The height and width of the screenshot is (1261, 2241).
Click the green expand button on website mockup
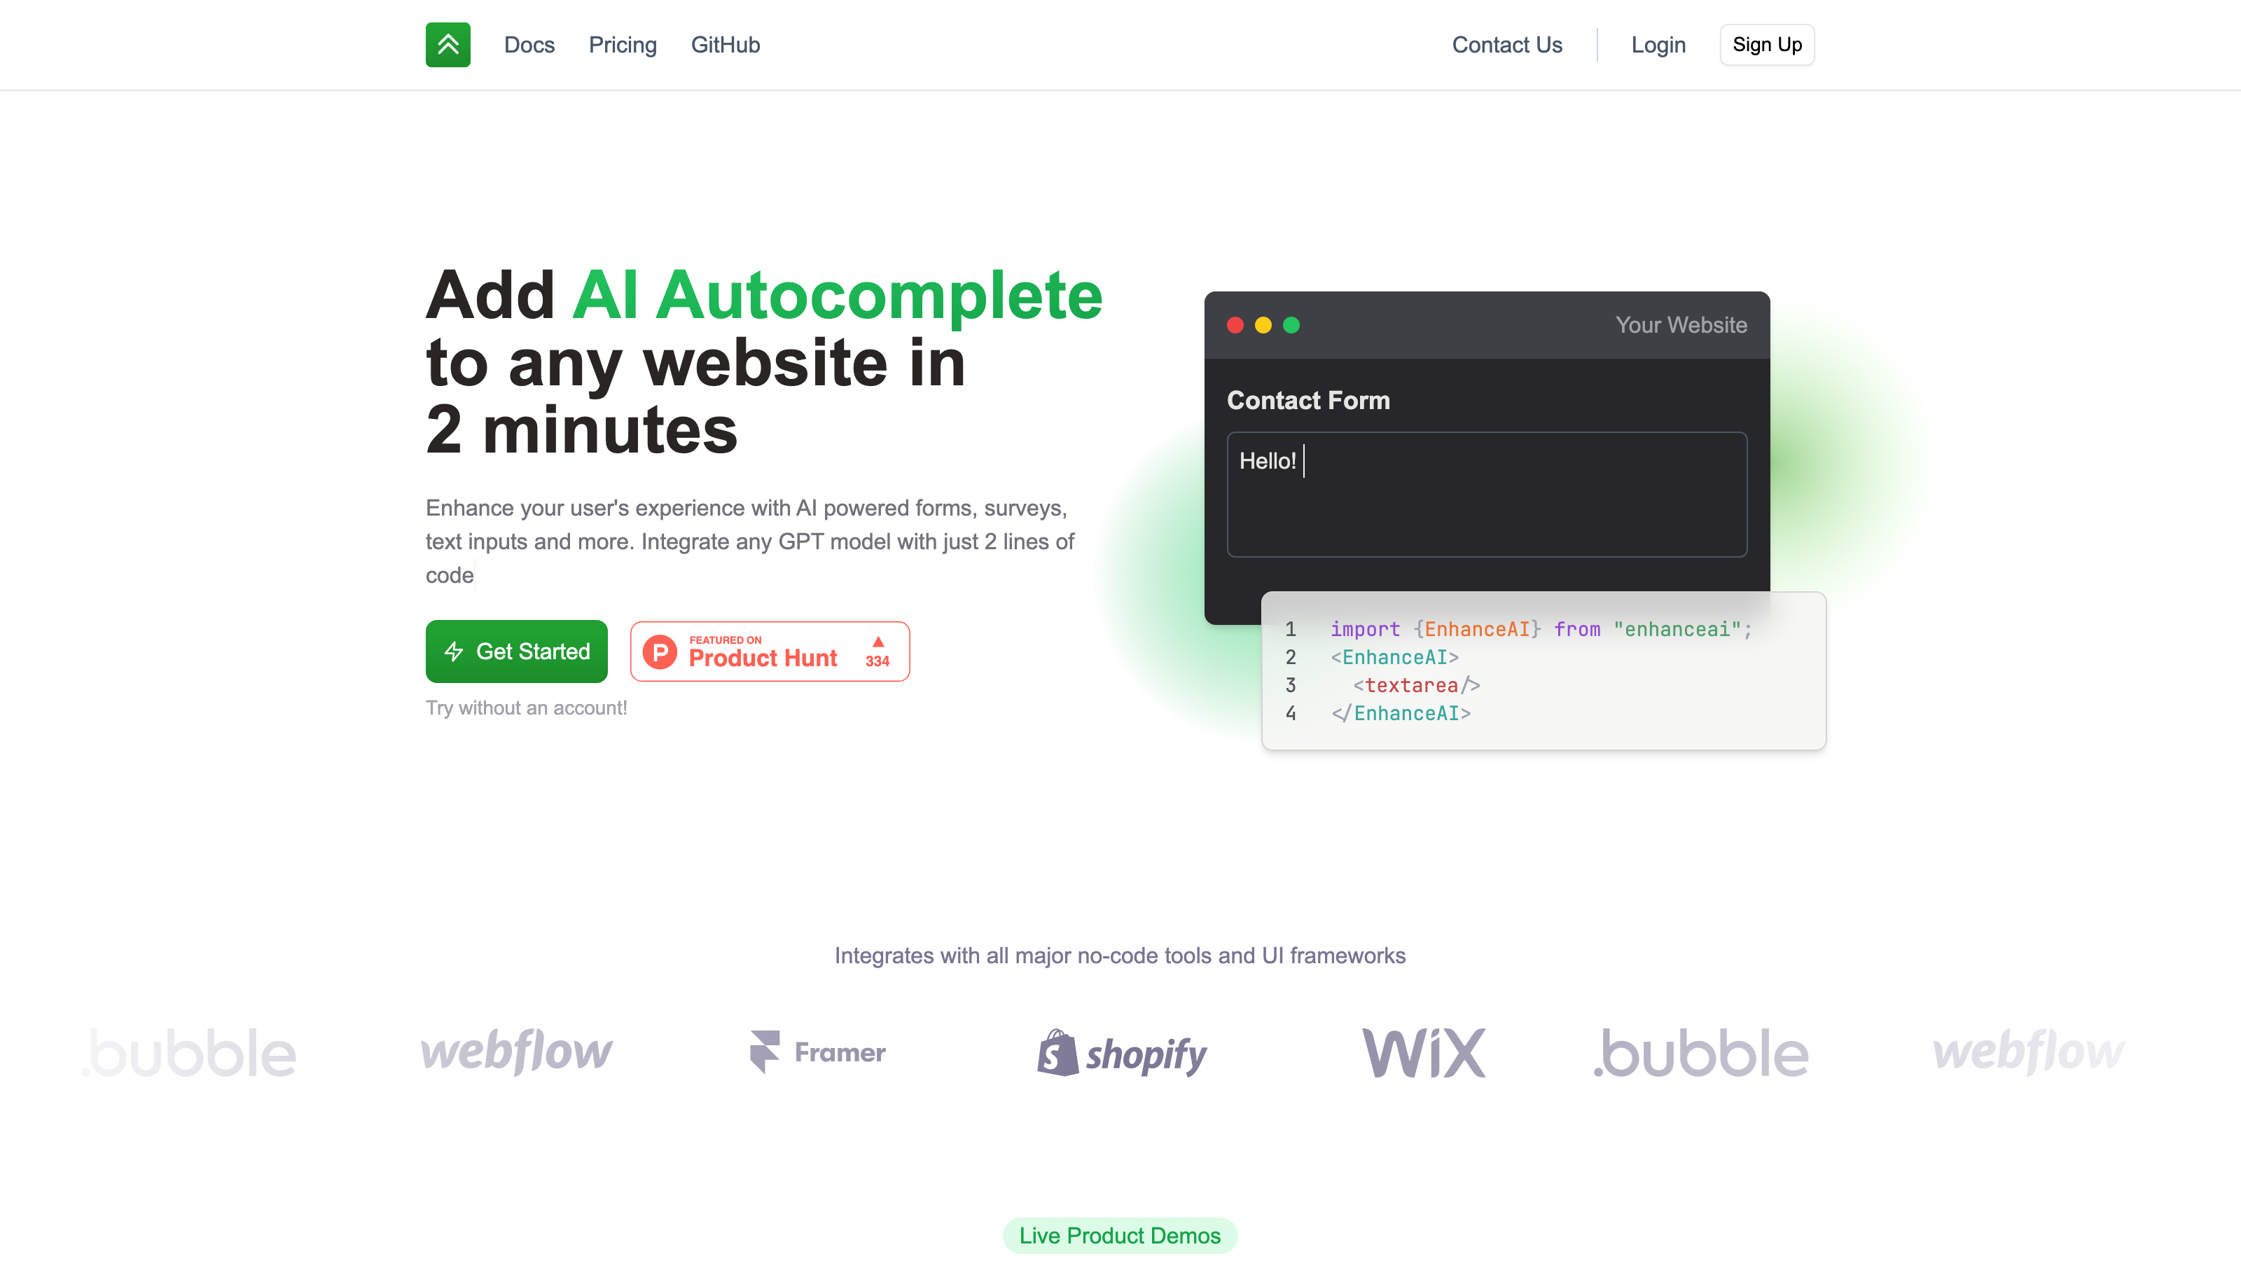[x=1293, y=325]
